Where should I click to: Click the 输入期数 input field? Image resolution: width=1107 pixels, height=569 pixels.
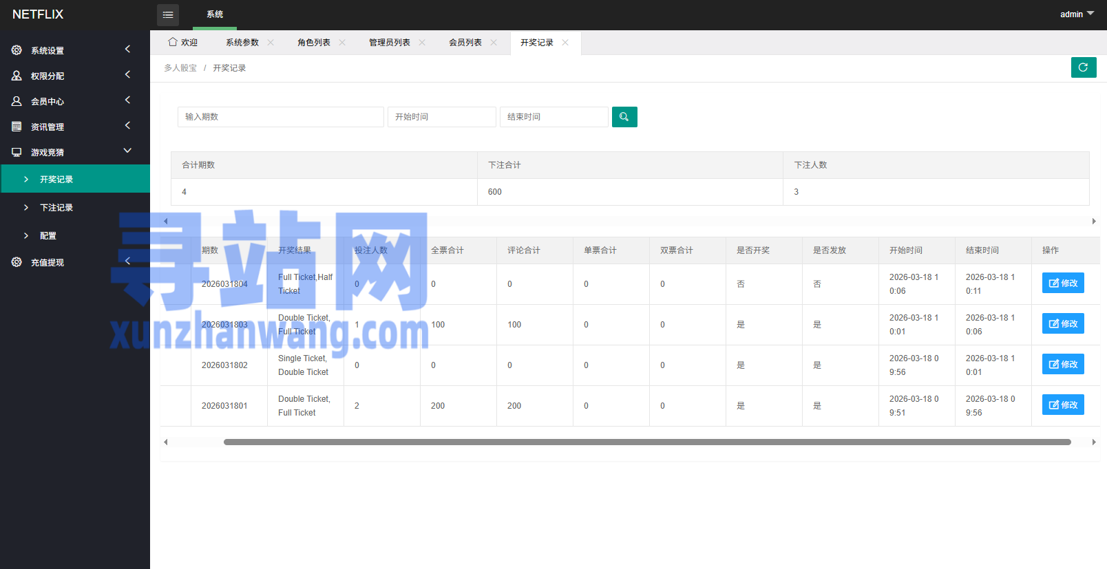point(280,117)
